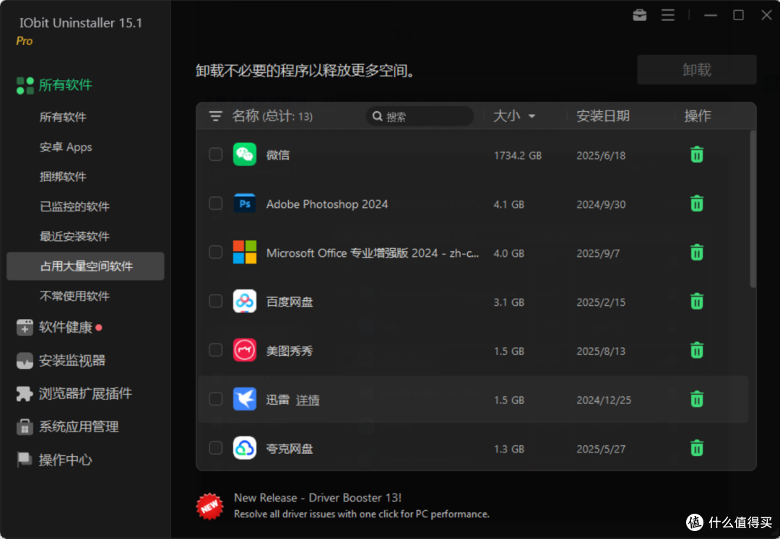The height and width of the screenshot is (539, 780).
Task: Open 最近安装软件 in sidebar
Action: pos(74,237)
